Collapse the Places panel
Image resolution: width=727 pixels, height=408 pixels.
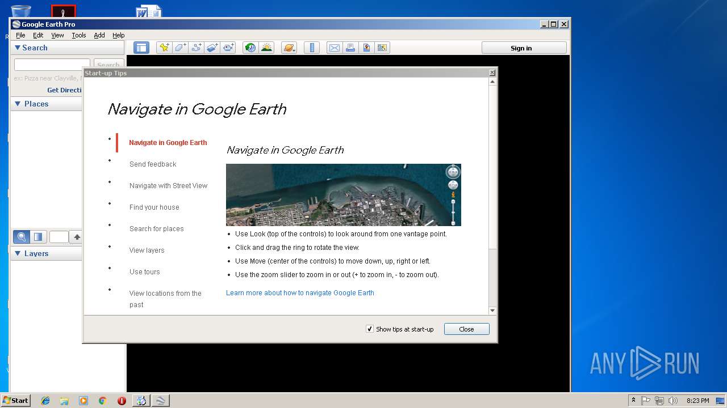point(18,104)
